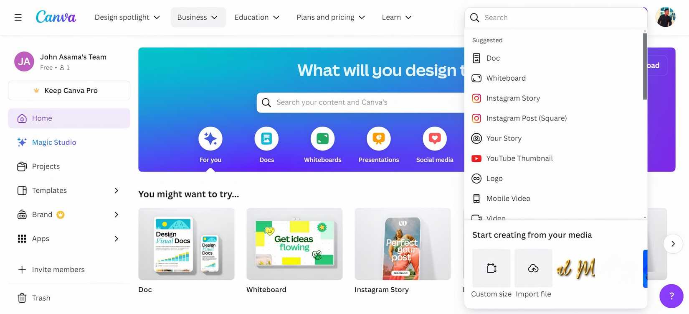Choose the Whiteboards category icon

click(322, 138)
